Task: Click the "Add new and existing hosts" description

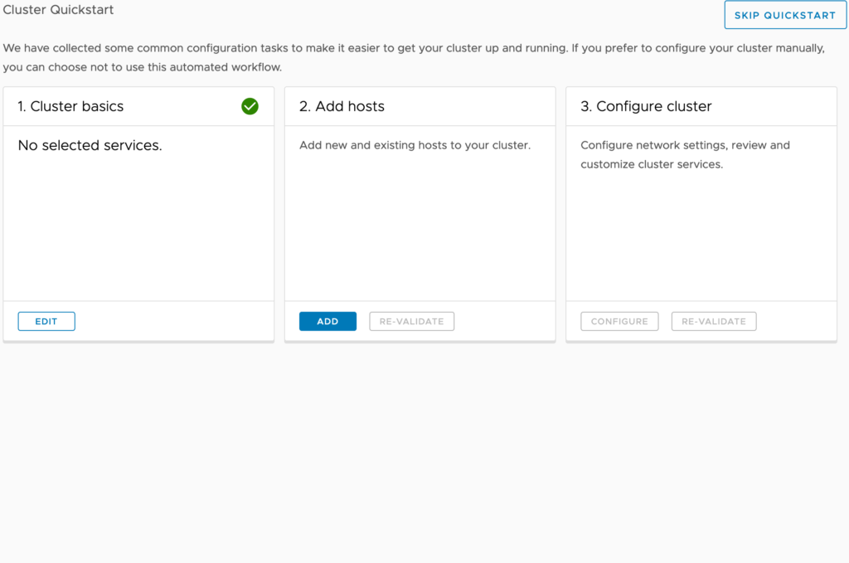Action: 415,145
